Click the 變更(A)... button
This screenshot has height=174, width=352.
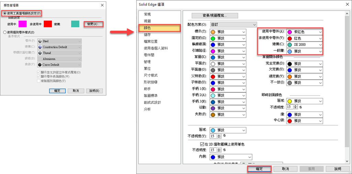point(93,24)
